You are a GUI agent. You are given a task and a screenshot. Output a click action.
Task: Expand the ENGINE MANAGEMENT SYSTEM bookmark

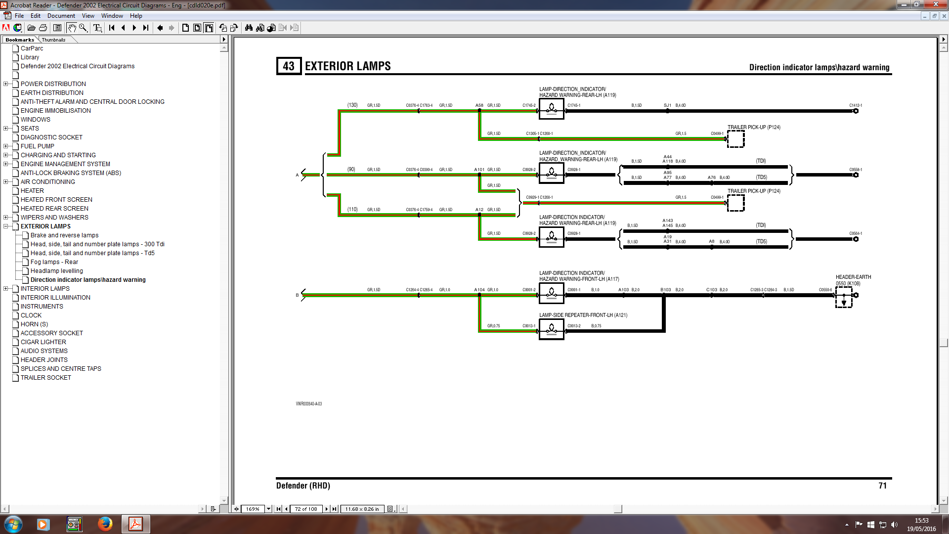6,164
